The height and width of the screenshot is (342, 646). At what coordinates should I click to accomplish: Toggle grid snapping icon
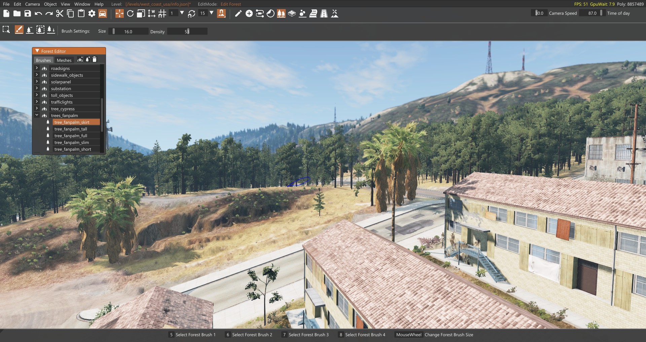163,13
